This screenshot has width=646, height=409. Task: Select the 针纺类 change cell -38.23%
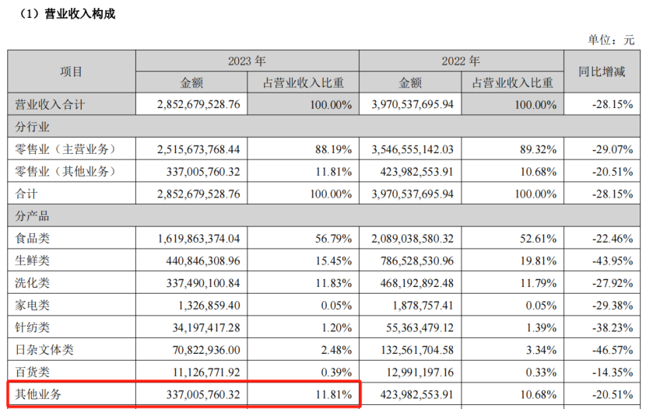click(x=610, y=328)
